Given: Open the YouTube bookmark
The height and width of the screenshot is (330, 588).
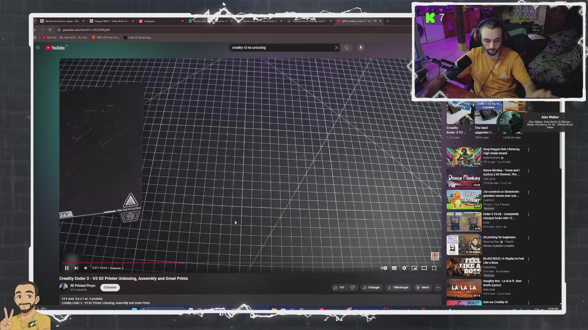Looking at the screenshot, I should tap(49, 38).
